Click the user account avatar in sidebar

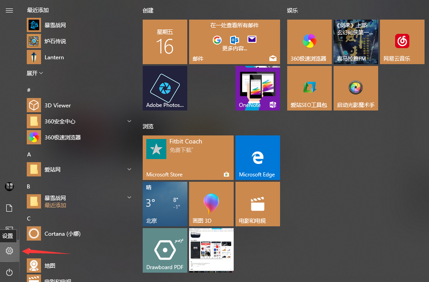click(9, 187)
